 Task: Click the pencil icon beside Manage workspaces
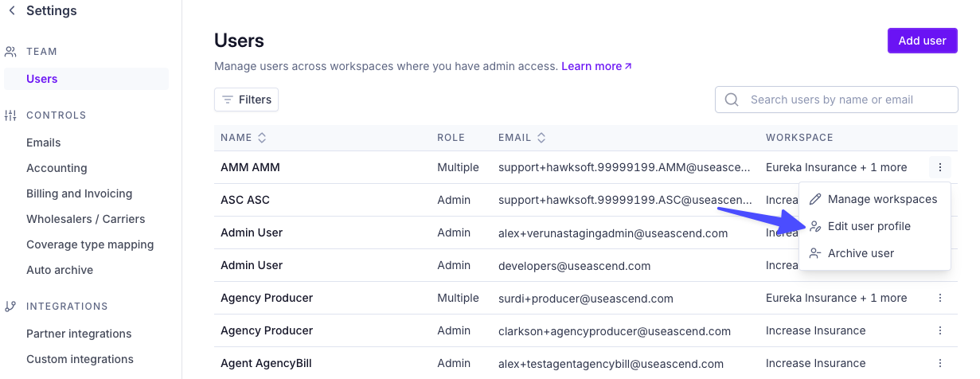click(815, 199)
